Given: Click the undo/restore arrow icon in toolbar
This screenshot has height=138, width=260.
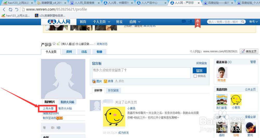Looking at the screenshot, I should click(x=17, y=9).
